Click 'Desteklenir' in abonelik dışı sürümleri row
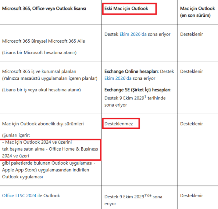Image resolution: width=218 pixels, height=209 pixels. 192,124
